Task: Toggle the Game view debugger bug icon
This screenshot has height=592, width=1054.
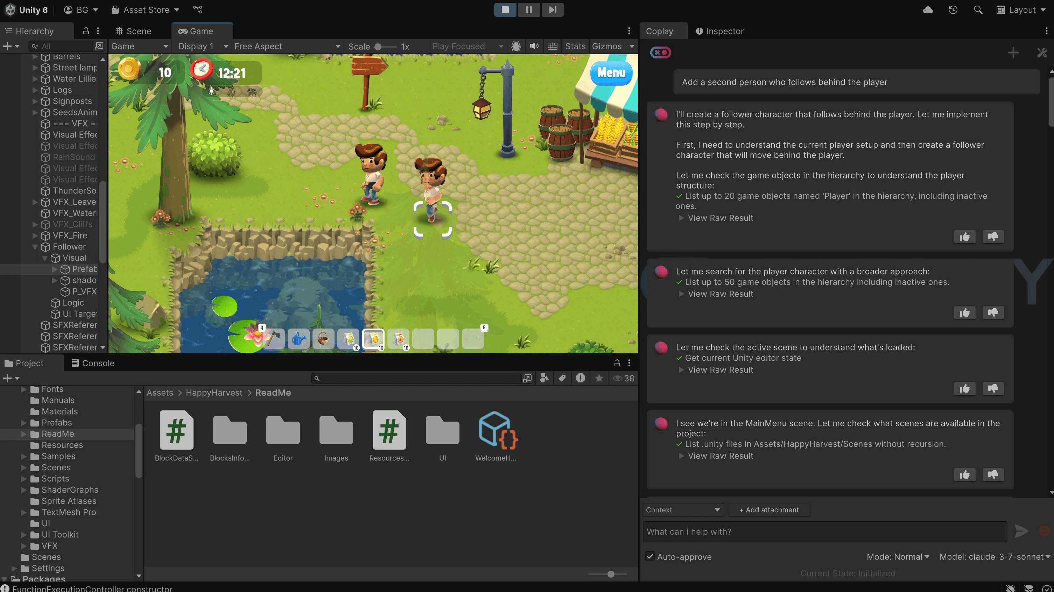Action: coord(517,46)
